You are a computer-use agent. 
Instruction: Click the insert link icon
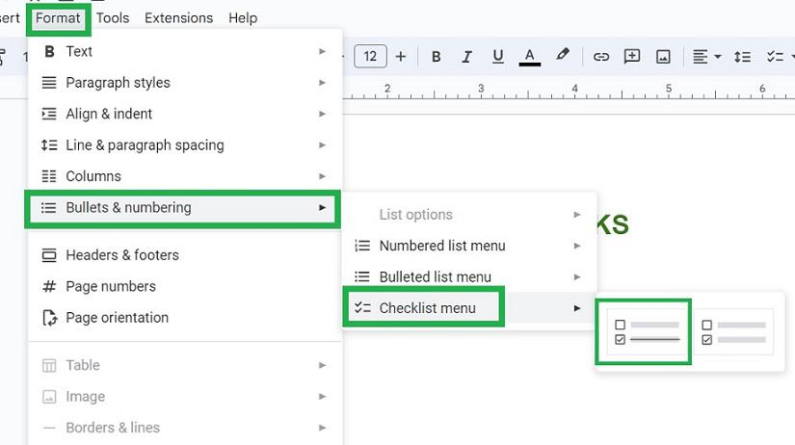[x=600, y=57]
